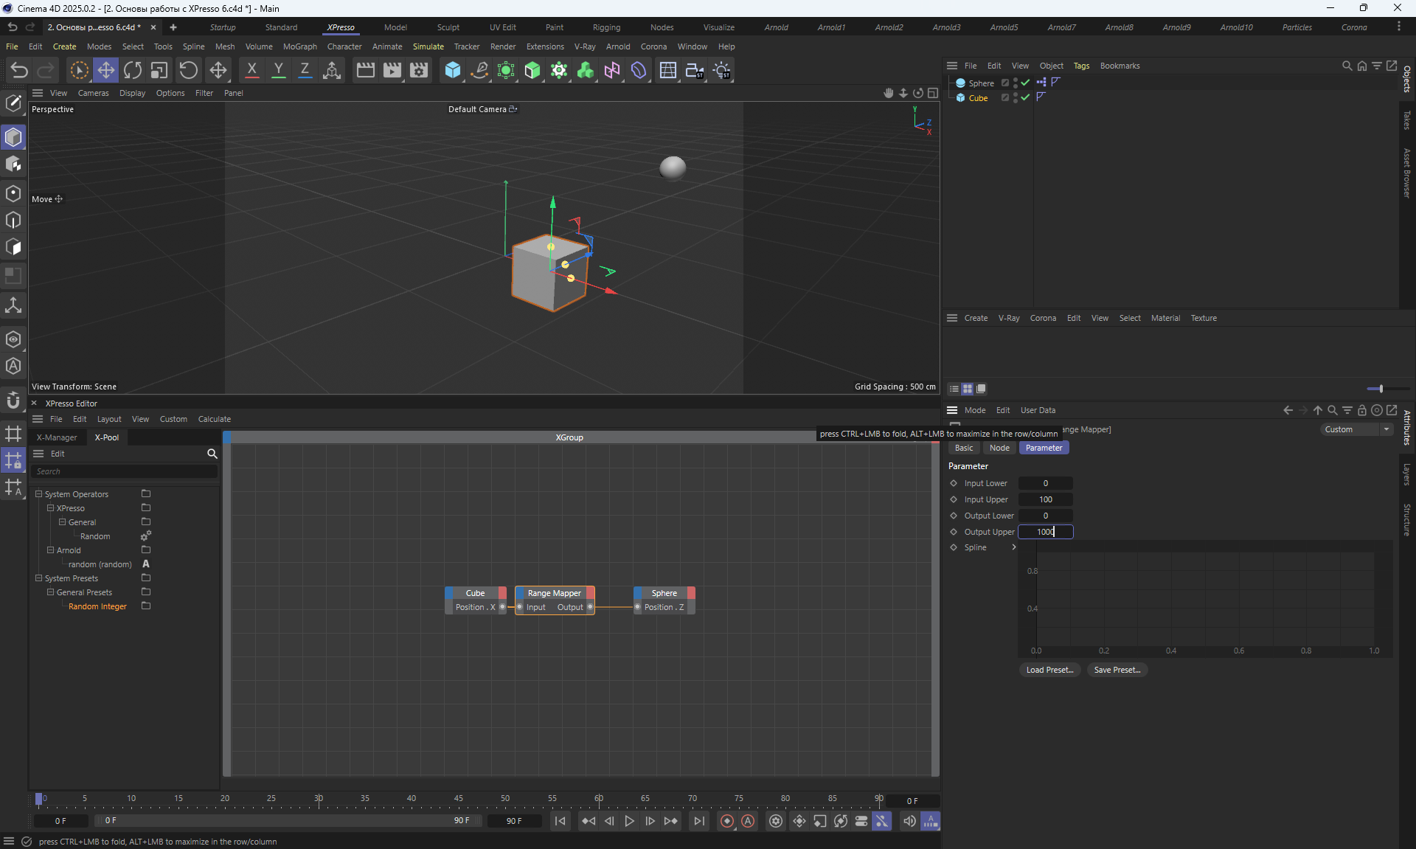1416x849 pixels.
Task: Click the Record Active Objects button
Action: pos(727,821)
